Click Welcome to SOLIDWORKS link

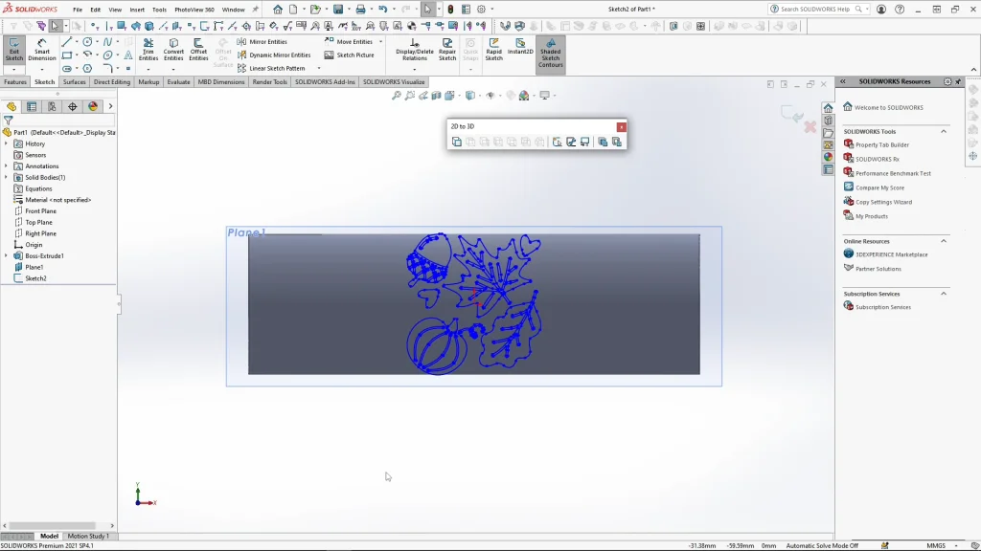[x=888, y=107]
